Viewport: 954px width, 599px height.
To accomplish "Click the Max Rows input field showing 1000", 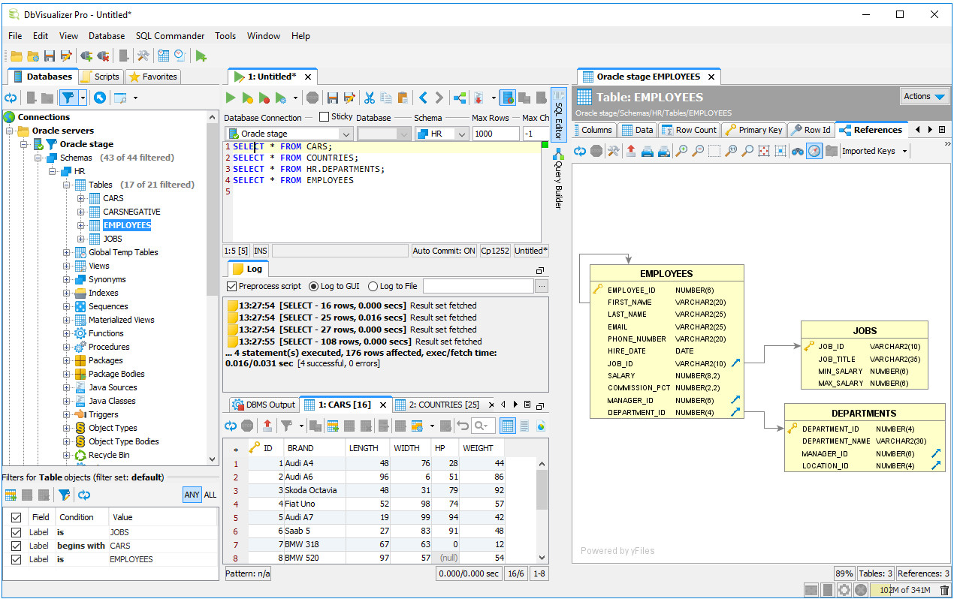I will click(x=495, y=134).
